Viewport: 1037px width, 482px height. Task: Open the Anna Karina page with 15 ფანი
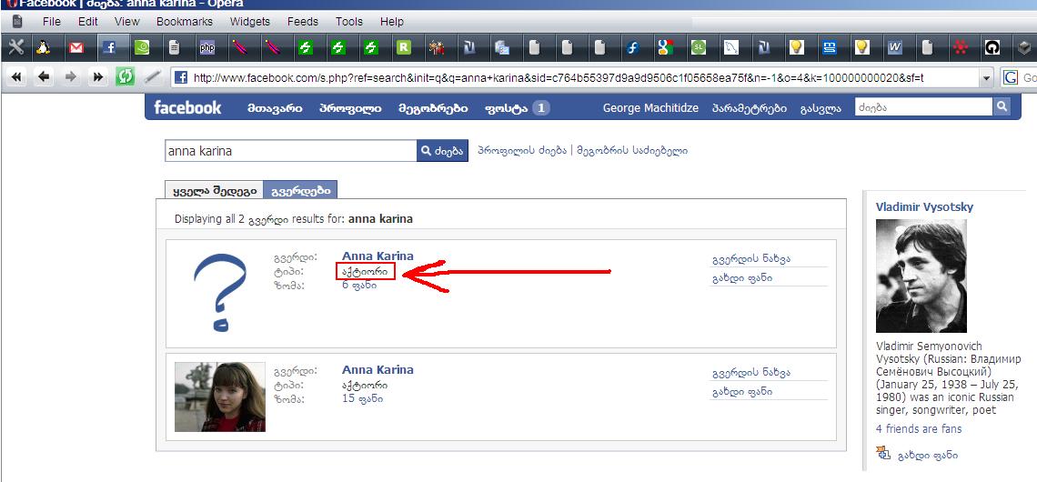(x=378, y=369)
